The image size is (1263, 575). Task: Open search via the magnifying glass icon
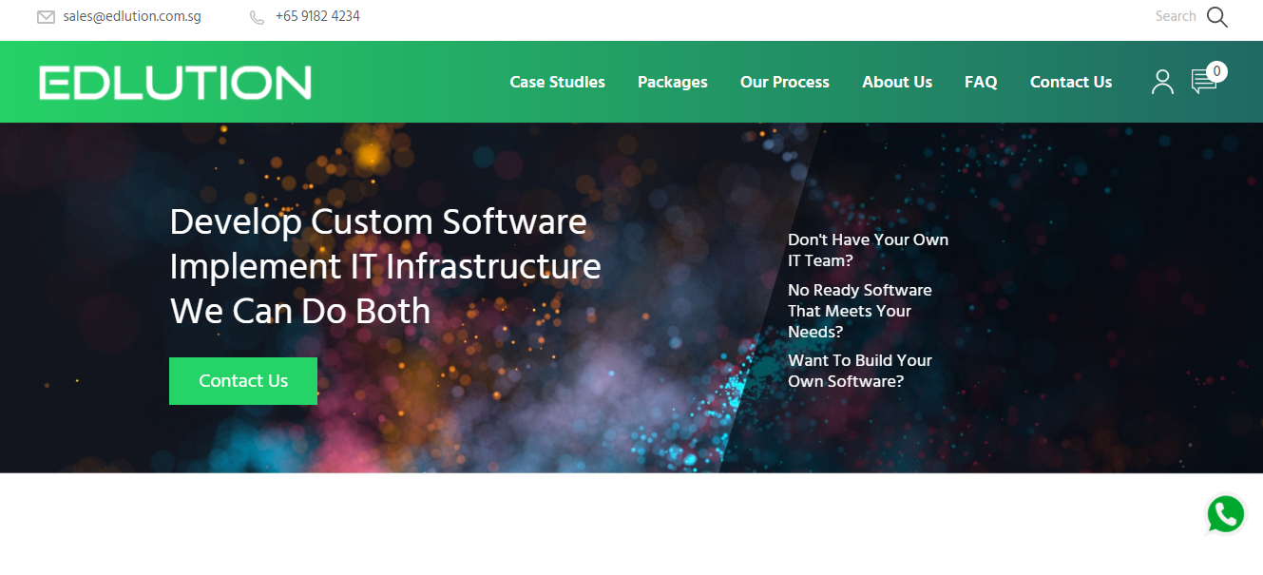click(1217, 17)
